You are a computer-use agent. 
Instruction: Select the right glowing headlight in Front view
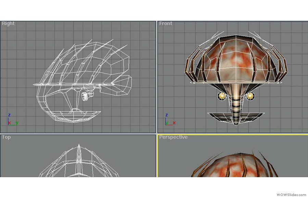tap(250, 96)
